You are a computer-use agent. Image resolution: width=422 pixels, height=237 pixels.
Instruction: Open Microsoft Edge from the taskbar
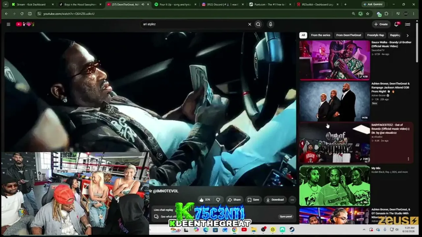pyautogui.click(x=206, y=229)
